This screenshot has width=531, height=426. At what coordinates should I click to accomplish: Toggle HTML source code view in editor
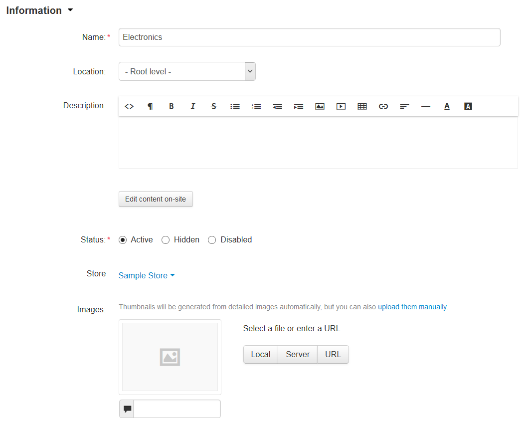pos(129,106)
